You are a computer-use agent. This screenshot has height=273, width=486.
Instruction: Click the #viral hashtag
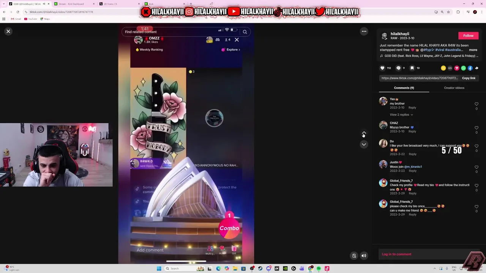[439, 50]
